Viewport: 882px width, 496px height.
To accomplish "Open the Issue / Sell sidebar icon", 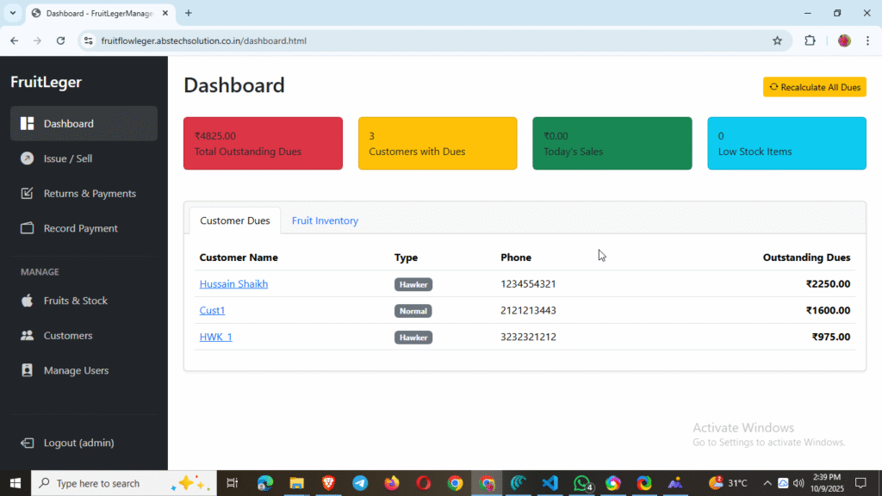I will [x=28, y=158].
